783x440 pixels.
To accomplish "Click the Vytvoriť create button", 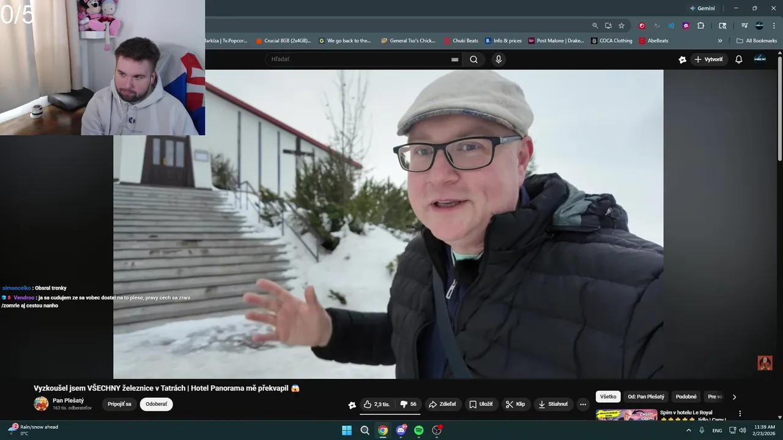I will click(709, 59).
